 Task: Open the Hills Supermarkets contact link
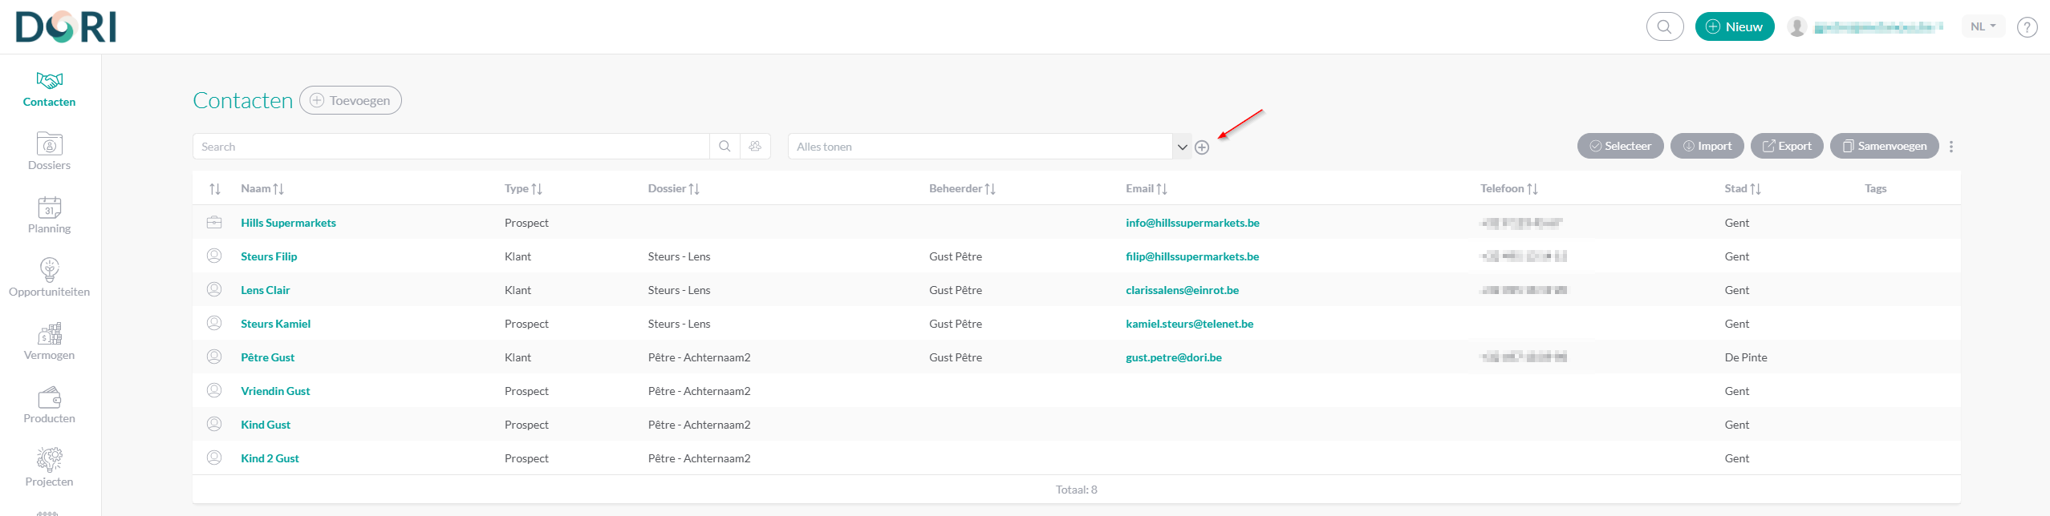click(x=288, y=223)
